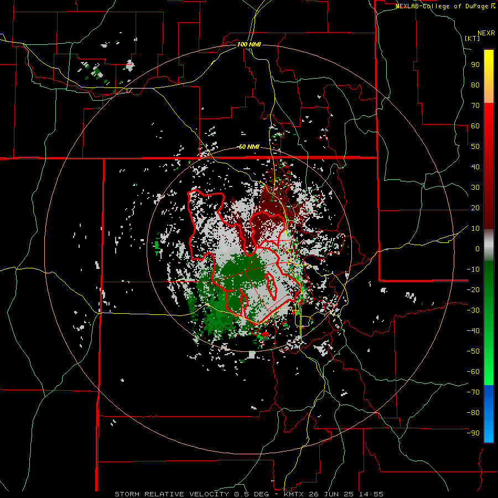Choose the -70 label on the velocity scale

[473, 392]
